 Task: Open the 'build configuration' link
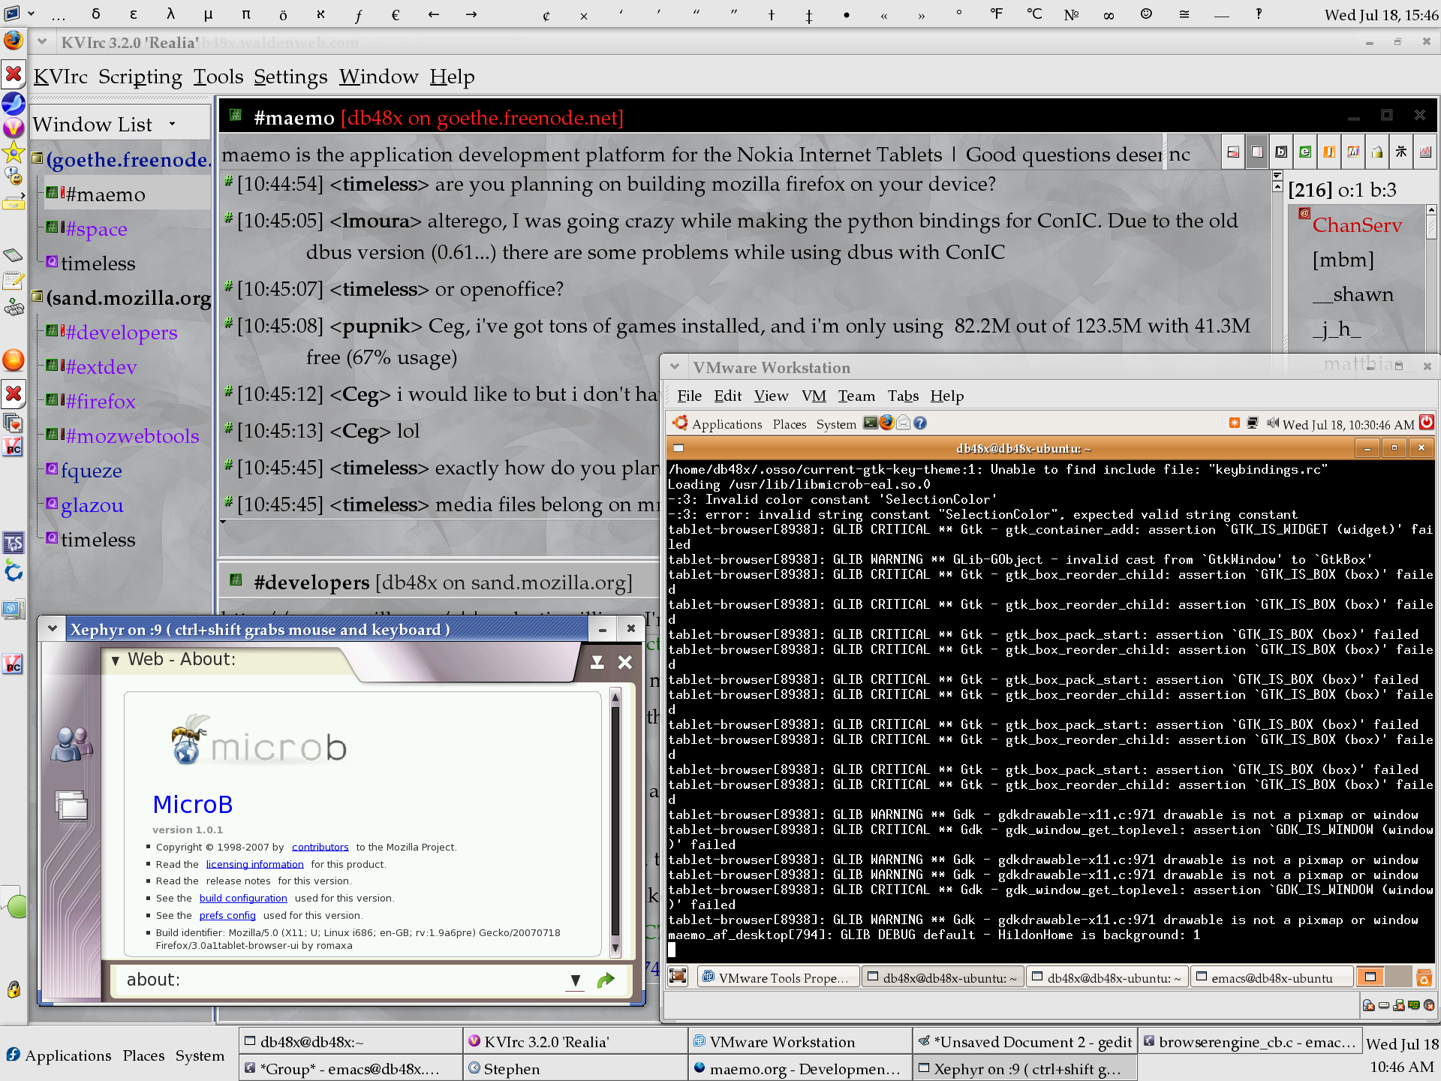(x=243, y=898)
